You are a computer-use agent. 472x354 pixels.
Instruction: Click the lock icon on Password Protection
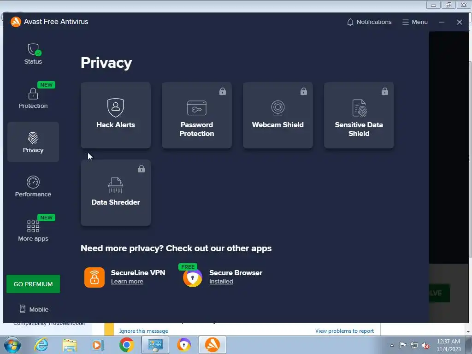click(x=223, y=91)
